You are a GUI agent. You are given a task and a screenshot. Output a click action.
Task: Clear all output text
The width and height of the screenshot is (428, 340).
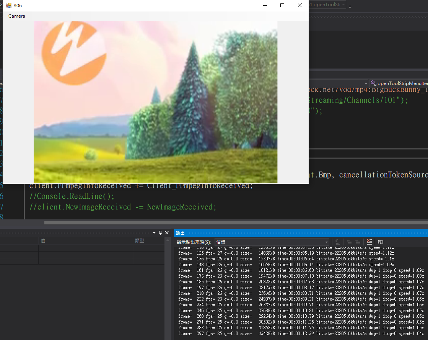(x=369, y=242)
